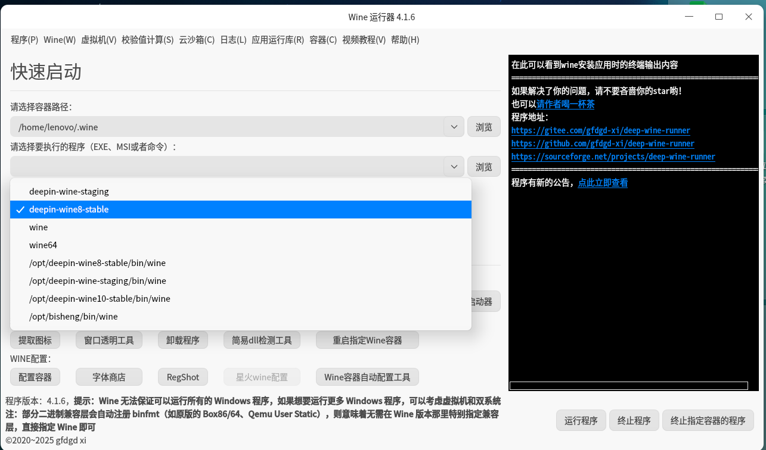Select deepin-wine8-stable option
The width and height of the screenshot is (766, 450).
pos(241,210)
